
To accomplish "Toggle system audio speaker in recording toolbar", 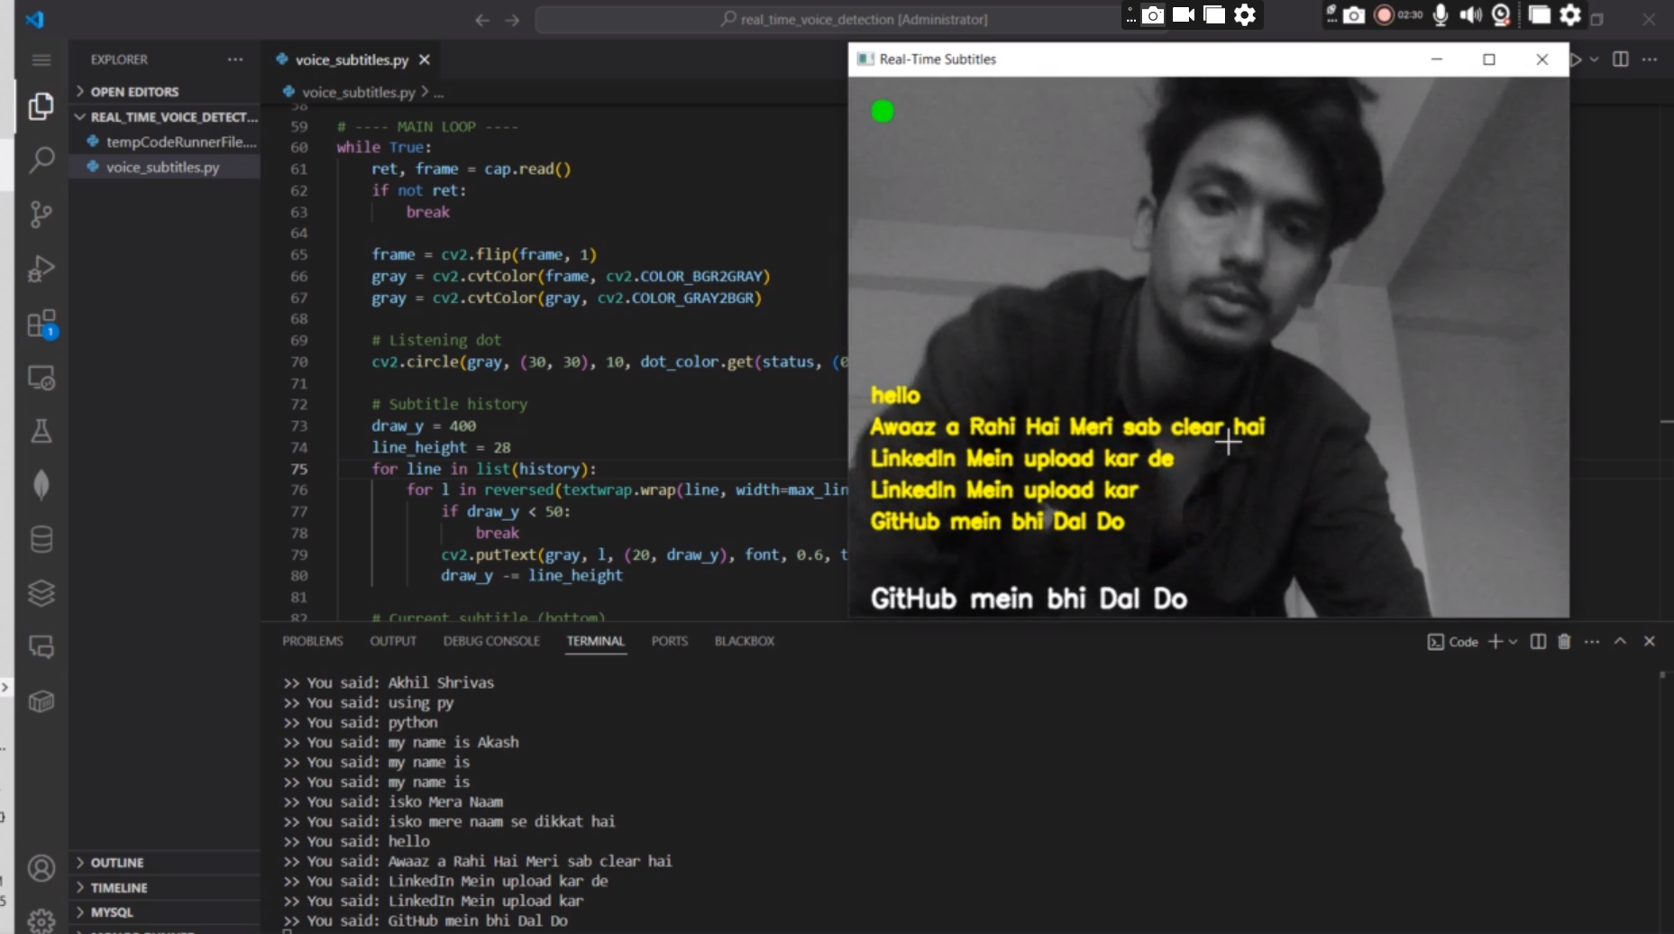I will point(1471,15).
